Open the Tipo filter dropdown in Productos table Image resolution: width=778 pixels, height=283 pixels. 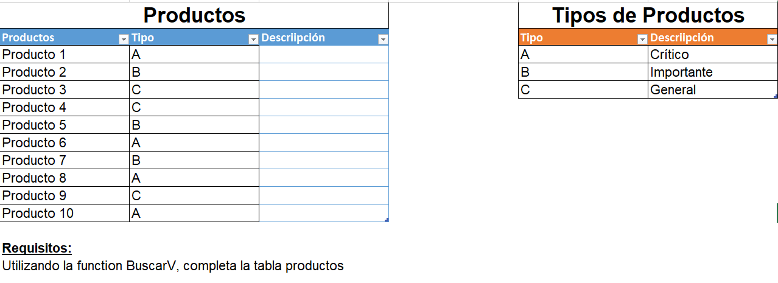point(254,40)
